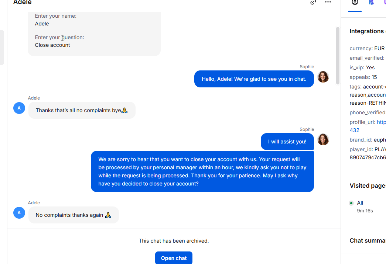Expand the Chat summary section
Image resolution: width=386 pixels, height=264 pixels.
pyautogui.click(x=368, y=241)
